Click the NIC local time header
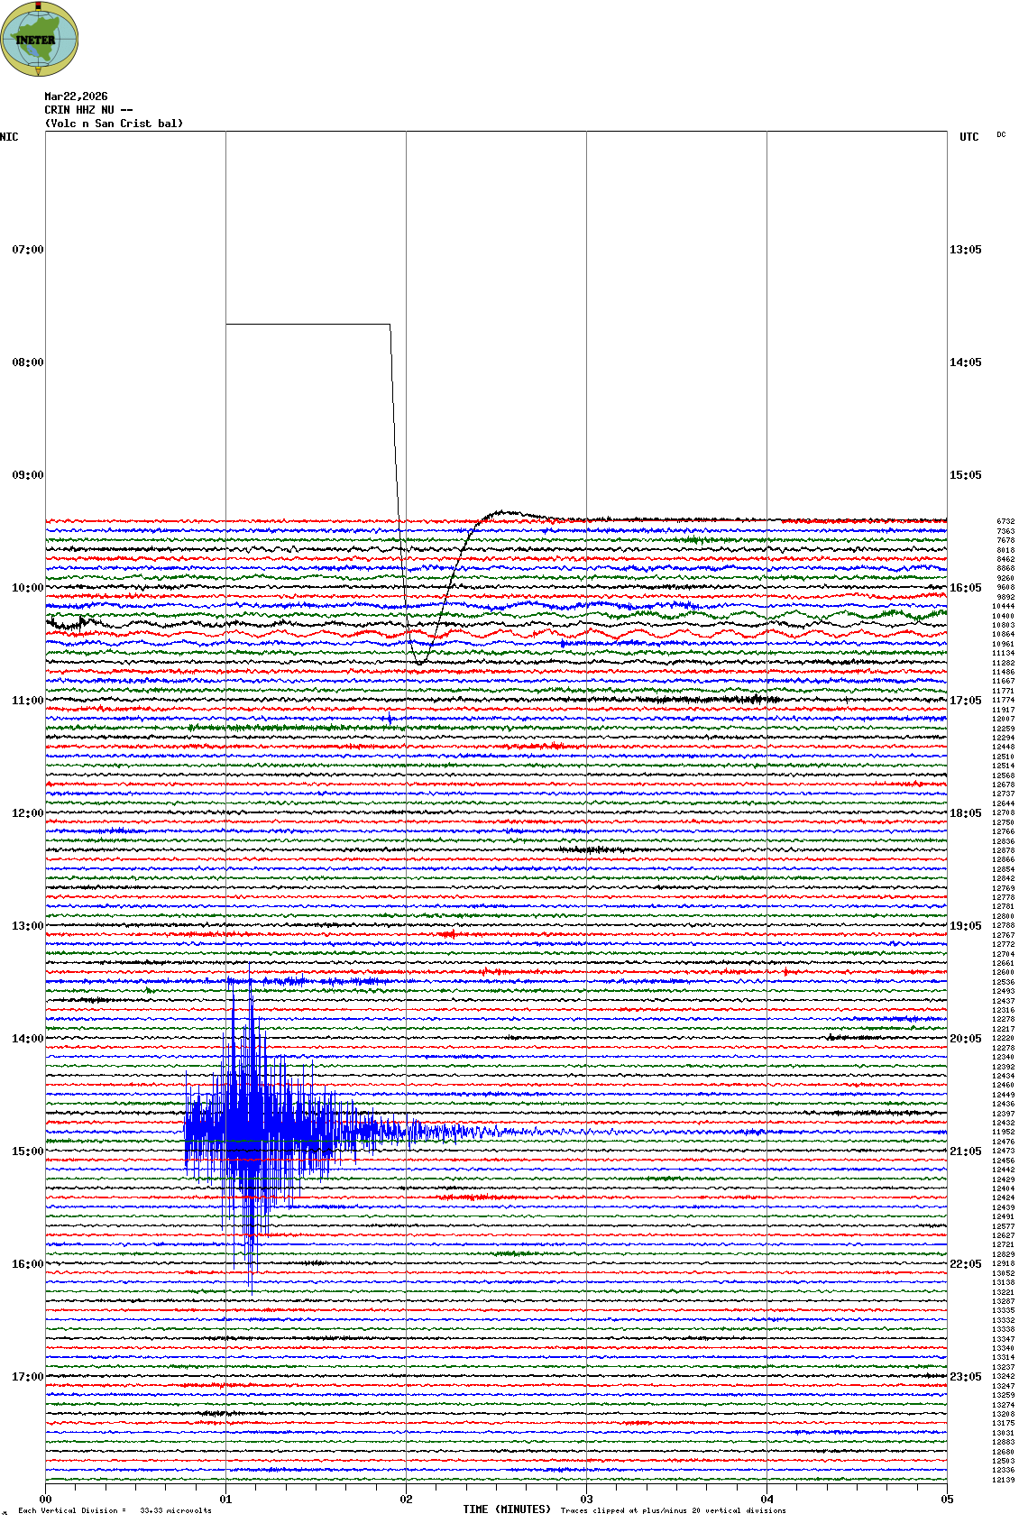Viewport: 1019px width, 1523px height. (x=9, y=137)
